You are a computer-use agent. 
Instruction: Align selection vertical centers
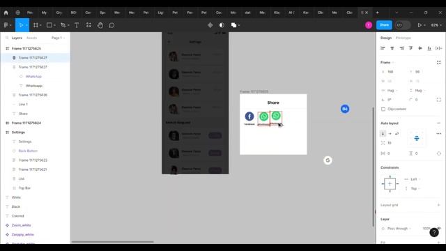point(420,48)
